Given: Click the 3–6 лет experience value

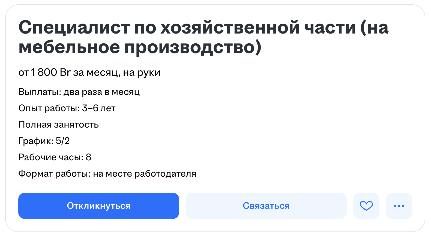Looking at the screenshot, I should [x=99, y=109].
